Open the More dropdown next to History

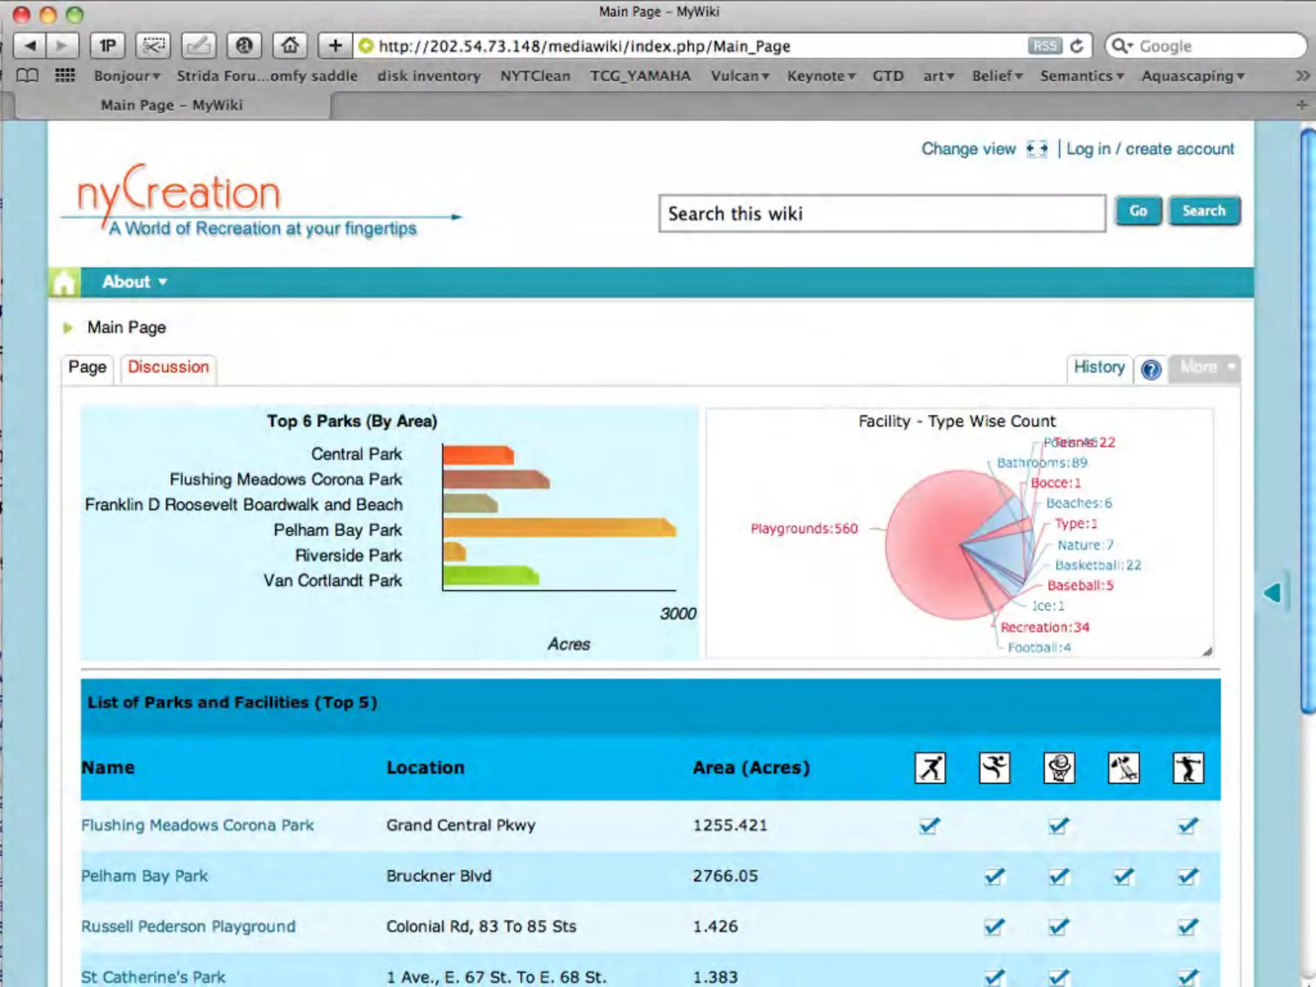pos(1205,368)
